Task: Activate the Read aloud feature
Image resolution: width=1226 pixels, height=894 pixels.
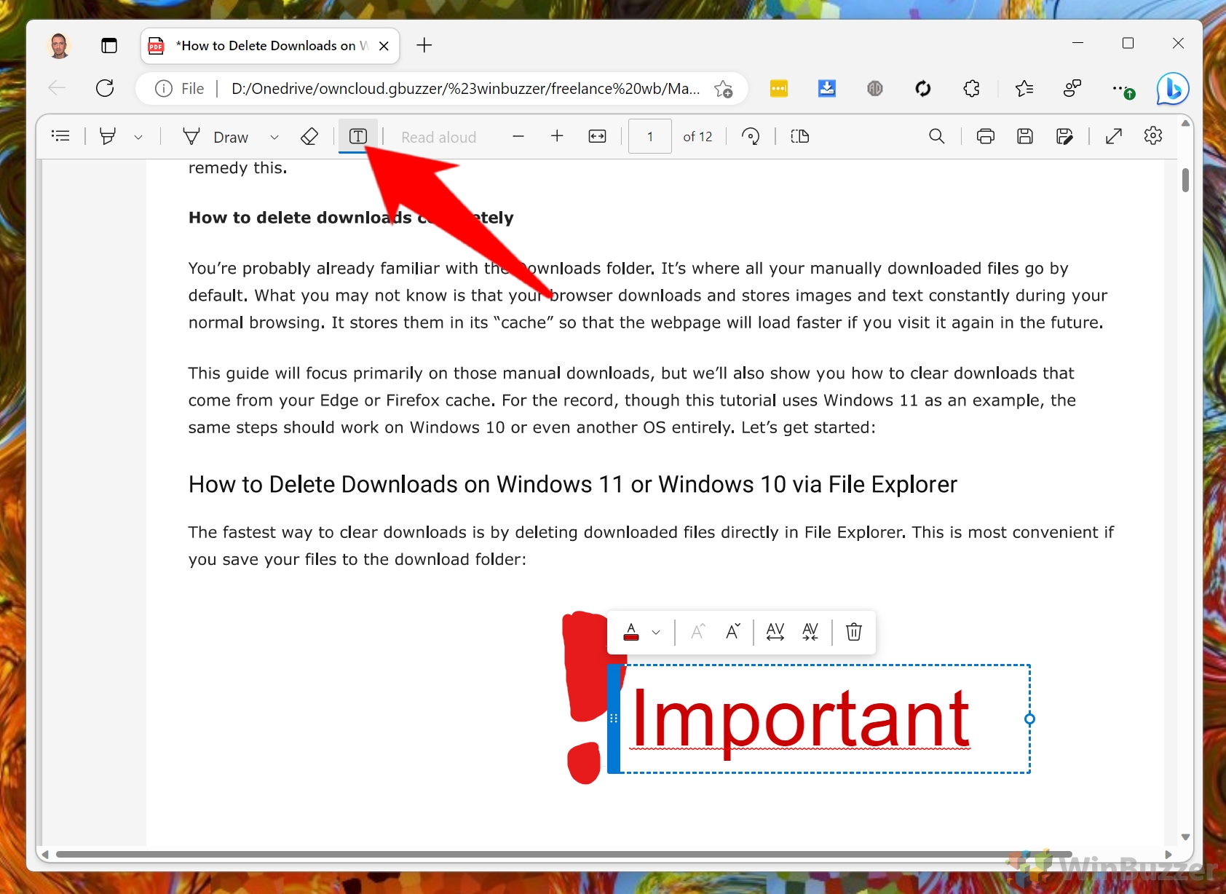Action: tap(438, 136)
